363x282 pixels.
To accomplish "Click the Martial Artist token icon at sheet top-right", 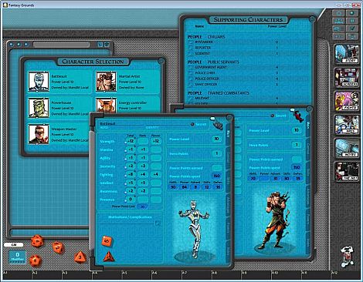I will [x=297, y=115].
